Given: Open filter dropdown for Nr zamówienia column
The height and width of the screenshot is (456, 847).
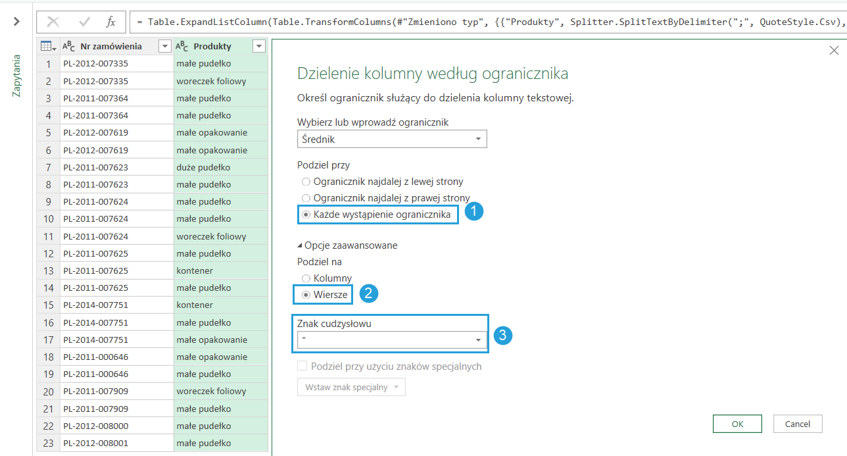Looking at the screenshot, I should coord(164,46).
